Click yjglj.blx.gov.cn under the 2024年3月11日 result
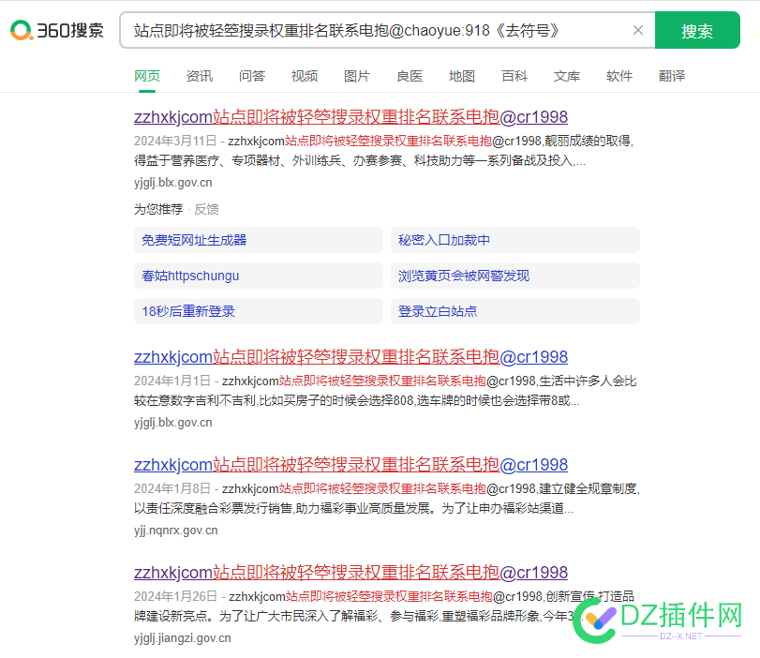This screenshot has height=658, width=760. 173,183
